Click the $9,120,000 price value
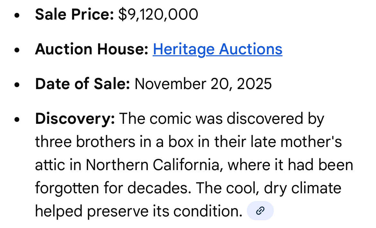Screen dimensions: 376x228 (158, 14)
